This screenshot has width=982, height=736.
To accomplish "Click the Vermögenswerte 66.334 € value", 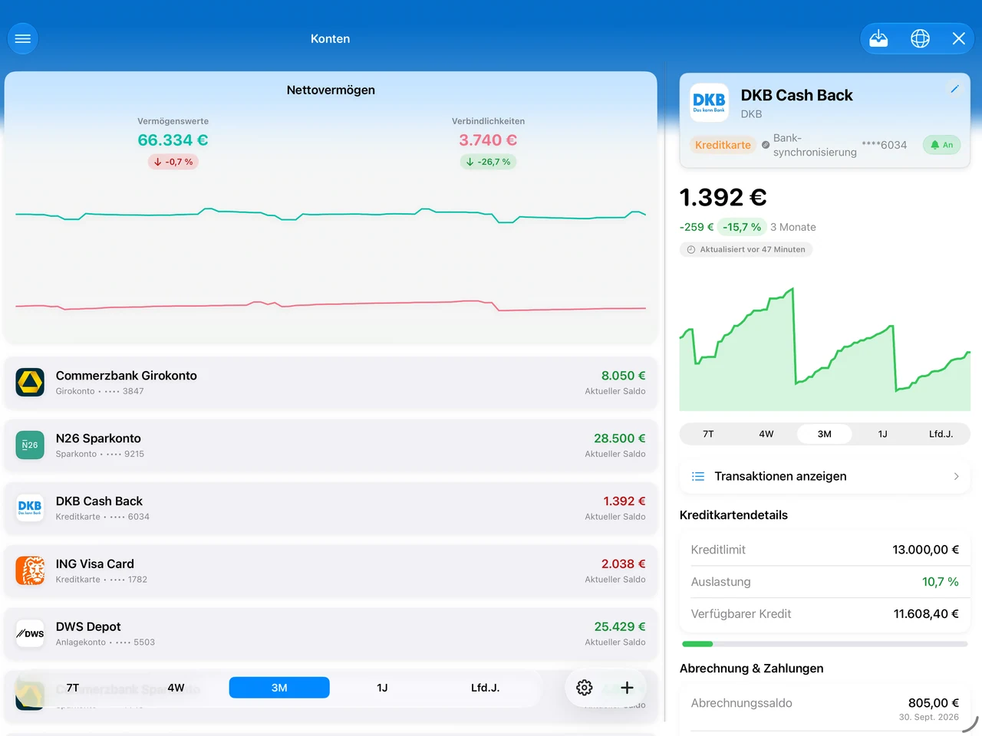I will pyautogui.click(x=173, y=140).
